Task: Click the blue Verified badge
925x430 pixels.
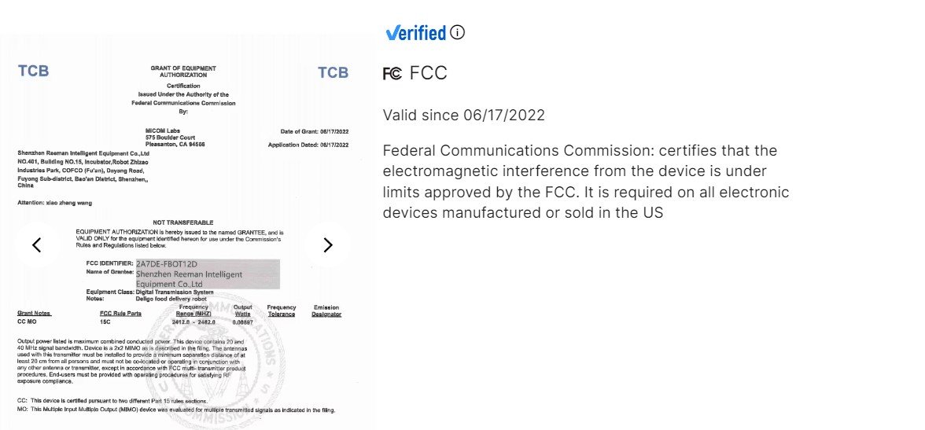Action: pos(416,33)
